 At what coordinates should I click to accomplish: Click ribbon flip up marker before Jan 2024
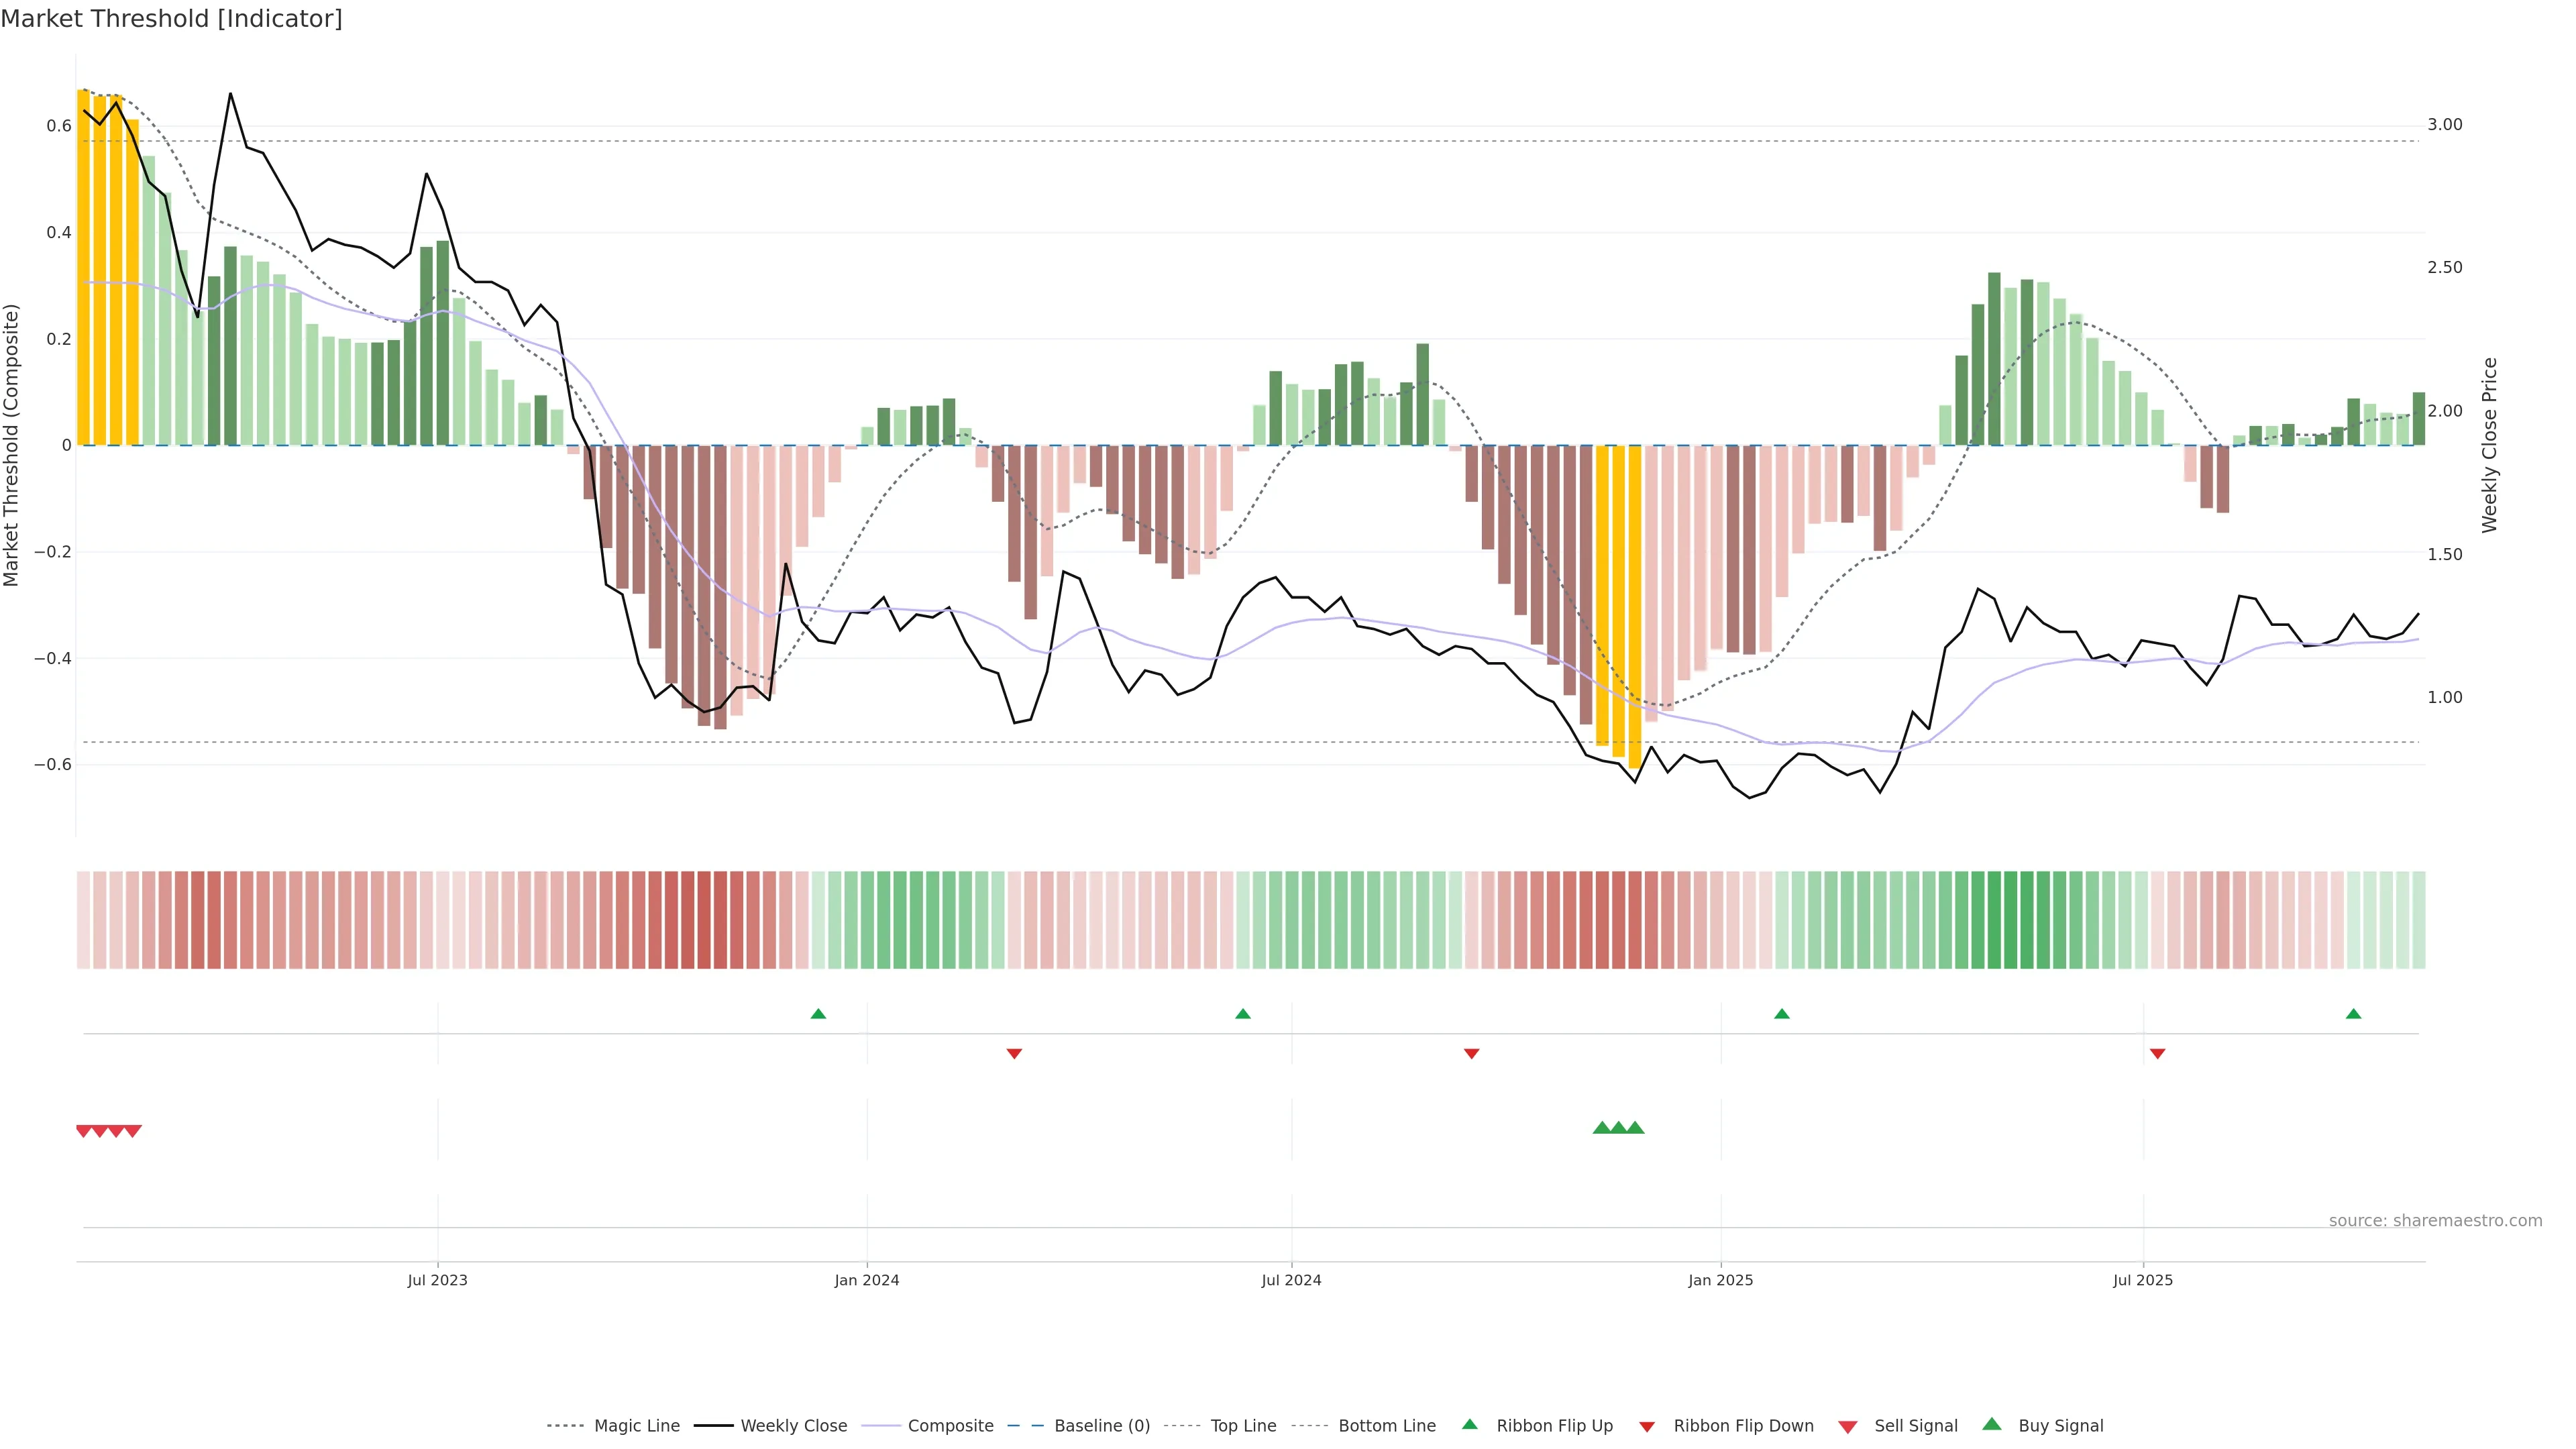coord(818,1014)
